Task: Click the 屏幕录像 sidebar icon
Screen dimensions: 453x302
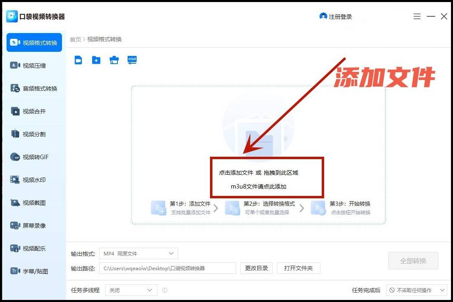Action: pyautogui.click(x=15, y=225)
